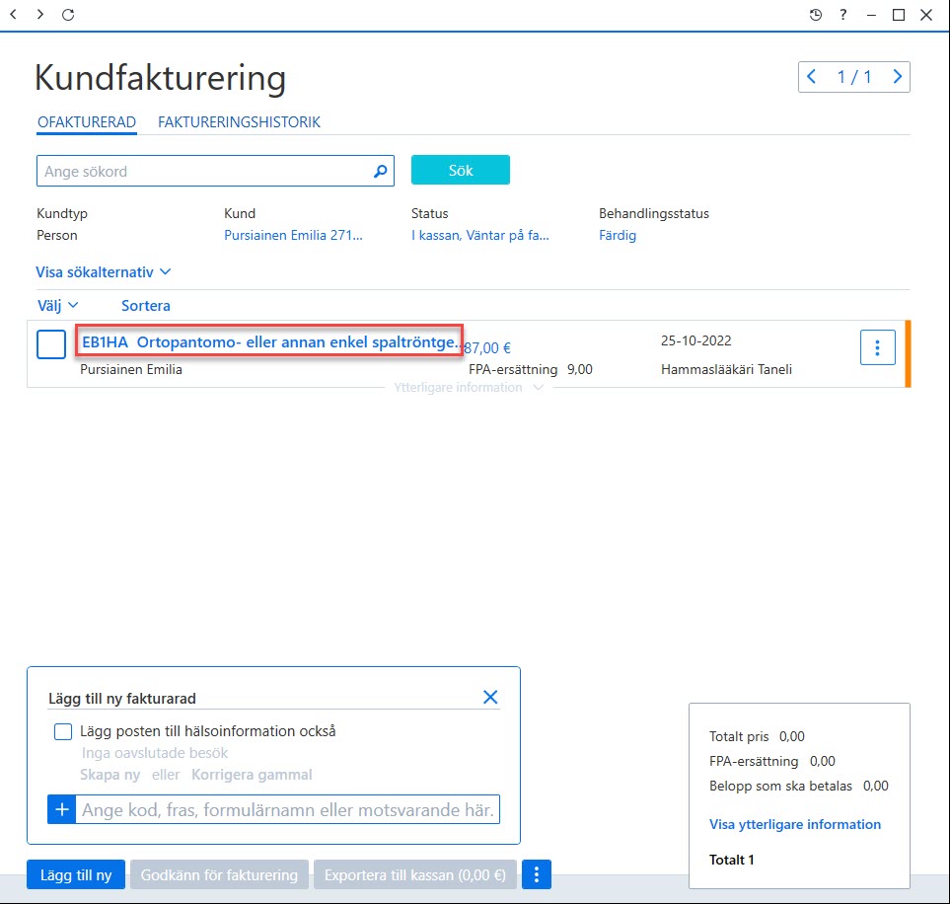Click Exportera till kassan (0,00 €)

pyautogui.click(x=415, y=874)
